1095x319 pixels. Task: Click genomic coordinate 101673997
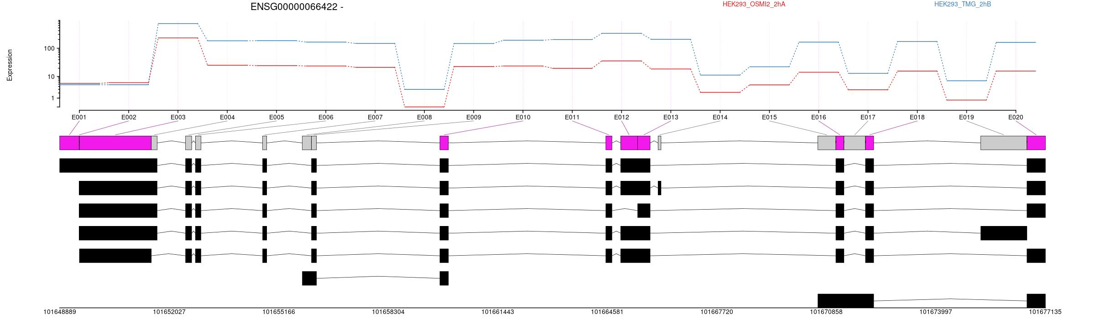point(936,312)
